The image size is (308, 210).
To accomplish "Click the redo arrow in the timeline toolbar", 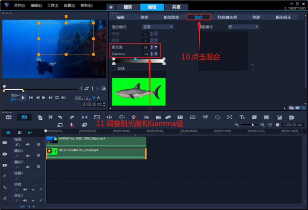I will [x=72, y=117].
